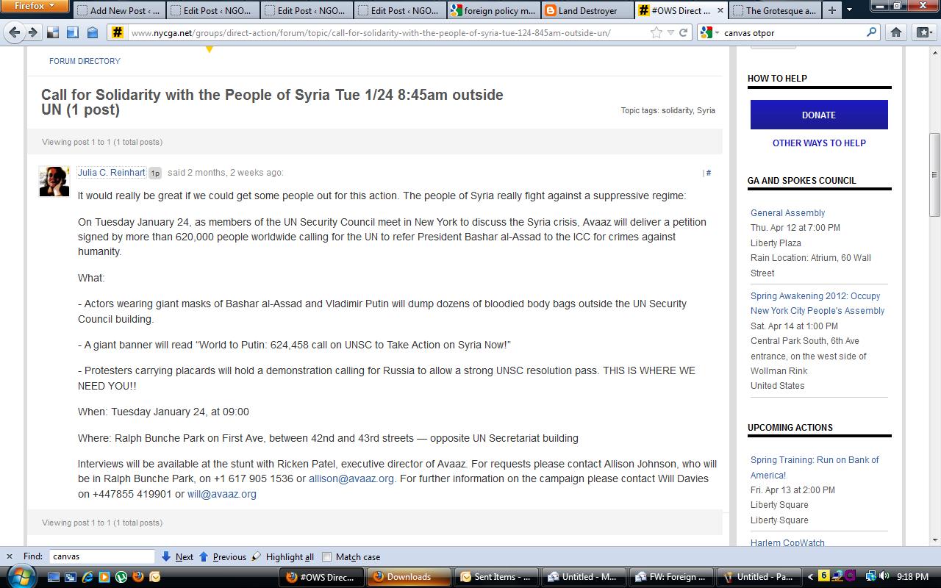Viewport: 941px width, 588px height.
Task: Go forward one page
Action: pos(32,32)
